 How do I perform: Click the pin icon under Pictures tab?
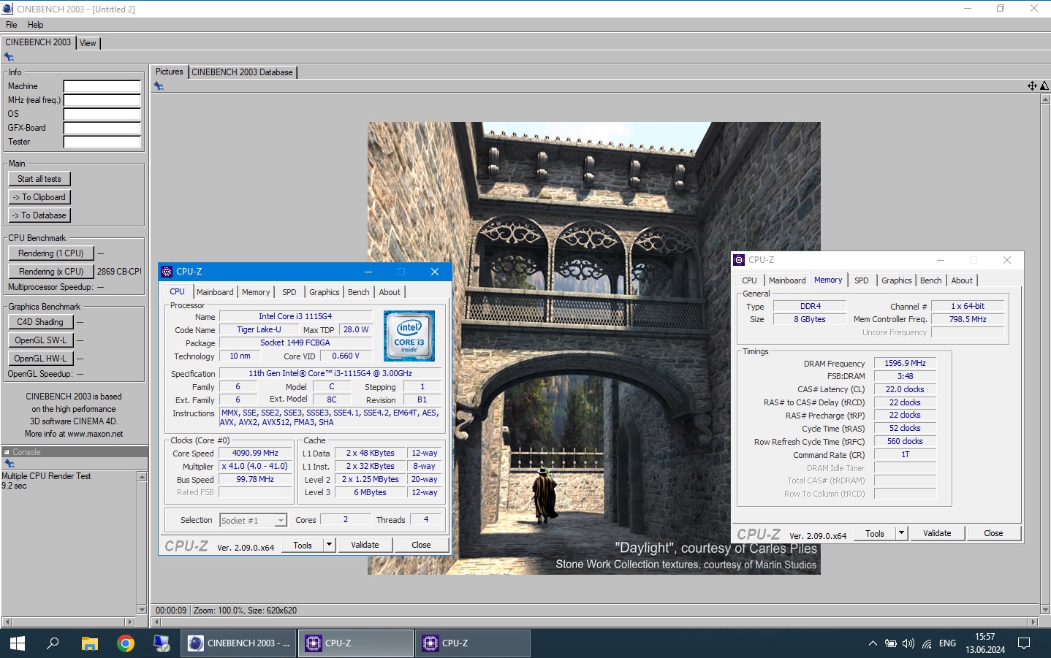click(159, 86)
